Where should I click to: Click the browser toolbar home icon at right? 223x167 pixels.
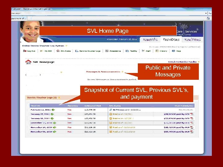coord(208,18)
